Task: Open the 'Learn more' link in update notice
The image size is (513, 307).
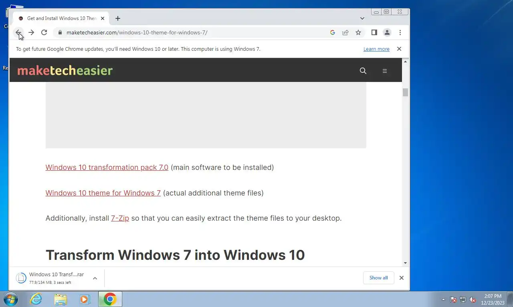Action: [376, 49]
